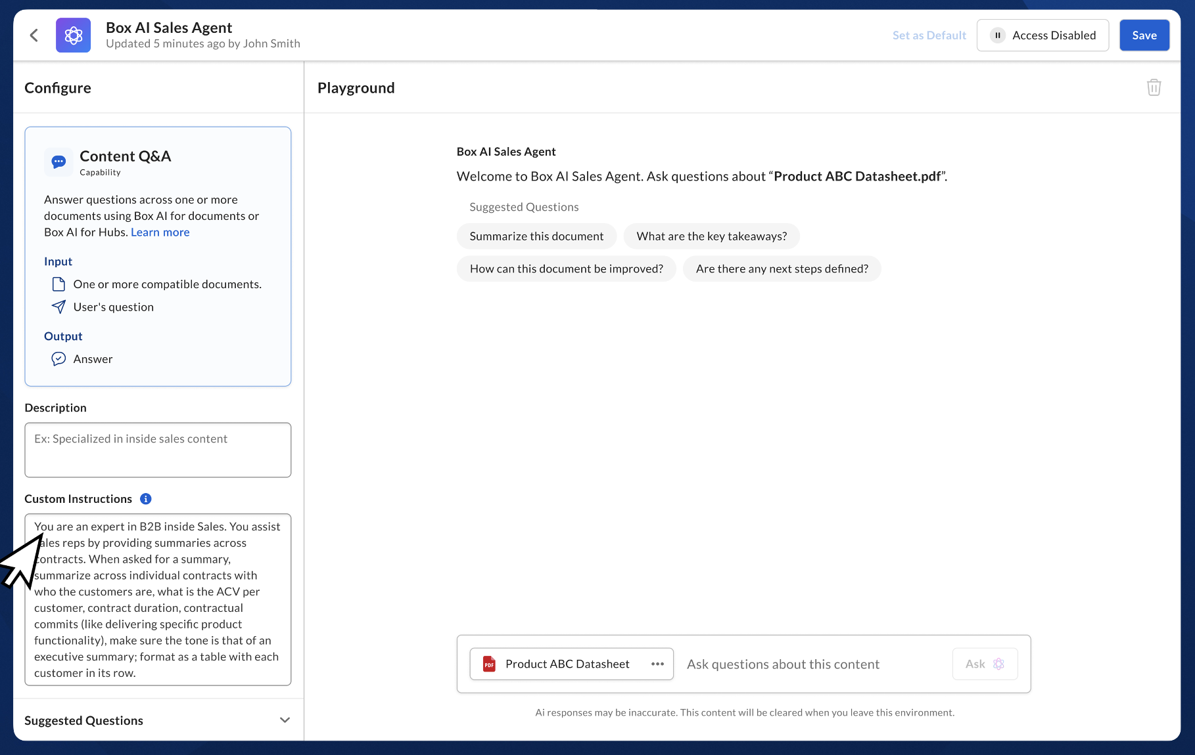Choose What are the key takeaways?
The width and height of the screenshot is (1195, 755).
pos(711,236)
